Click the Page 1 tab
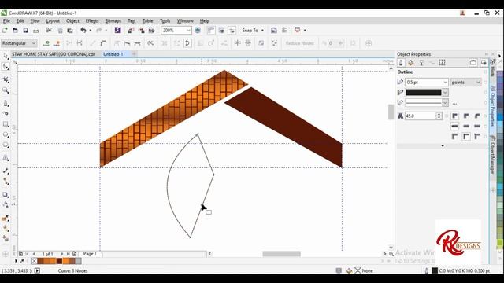This screenshot has height=283, width=504. pyautogui.click(x=90, y=253)
